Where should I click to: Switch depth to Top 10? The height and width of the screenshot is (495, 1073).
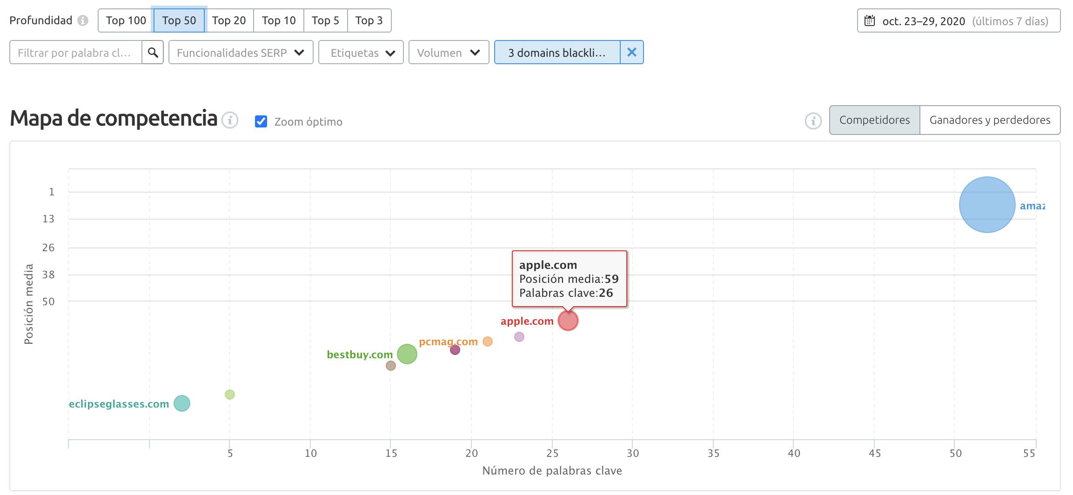278,20
